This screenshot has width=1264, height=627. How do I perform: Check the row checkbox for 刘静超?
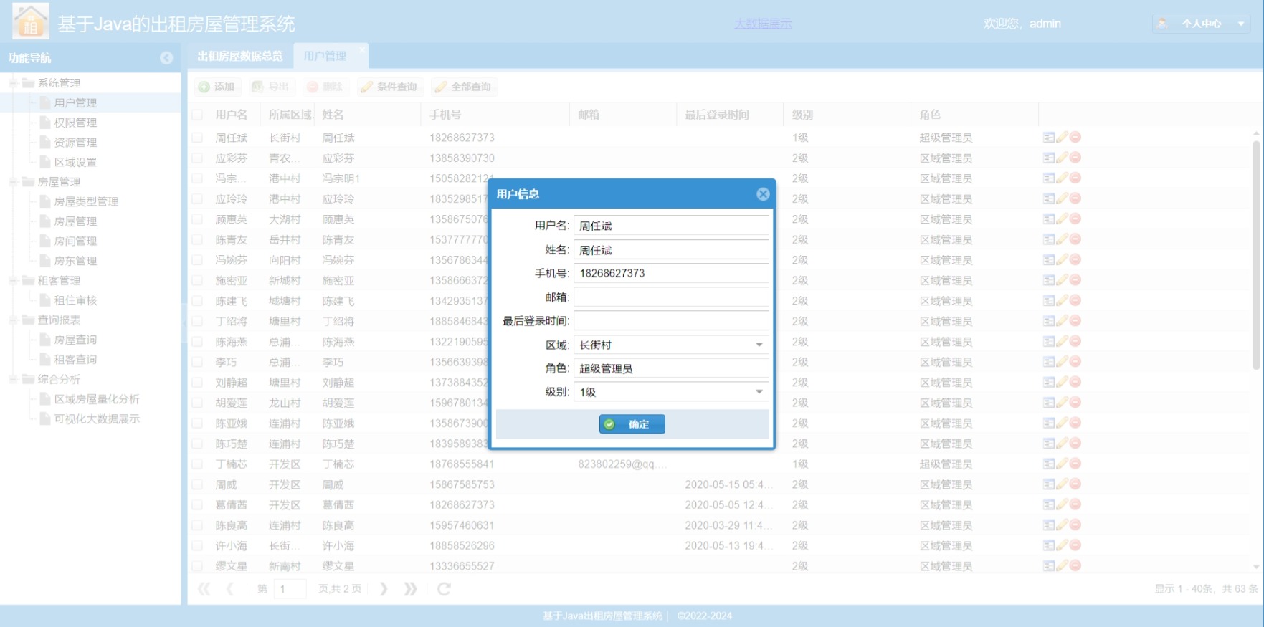[x=198, y=383]
